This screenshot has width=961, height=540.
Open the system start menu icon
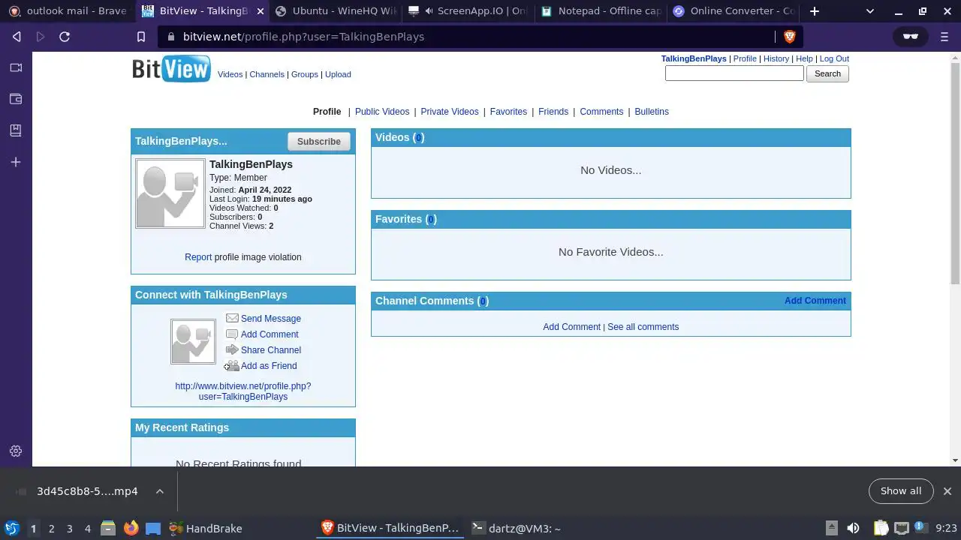point(11,529)
